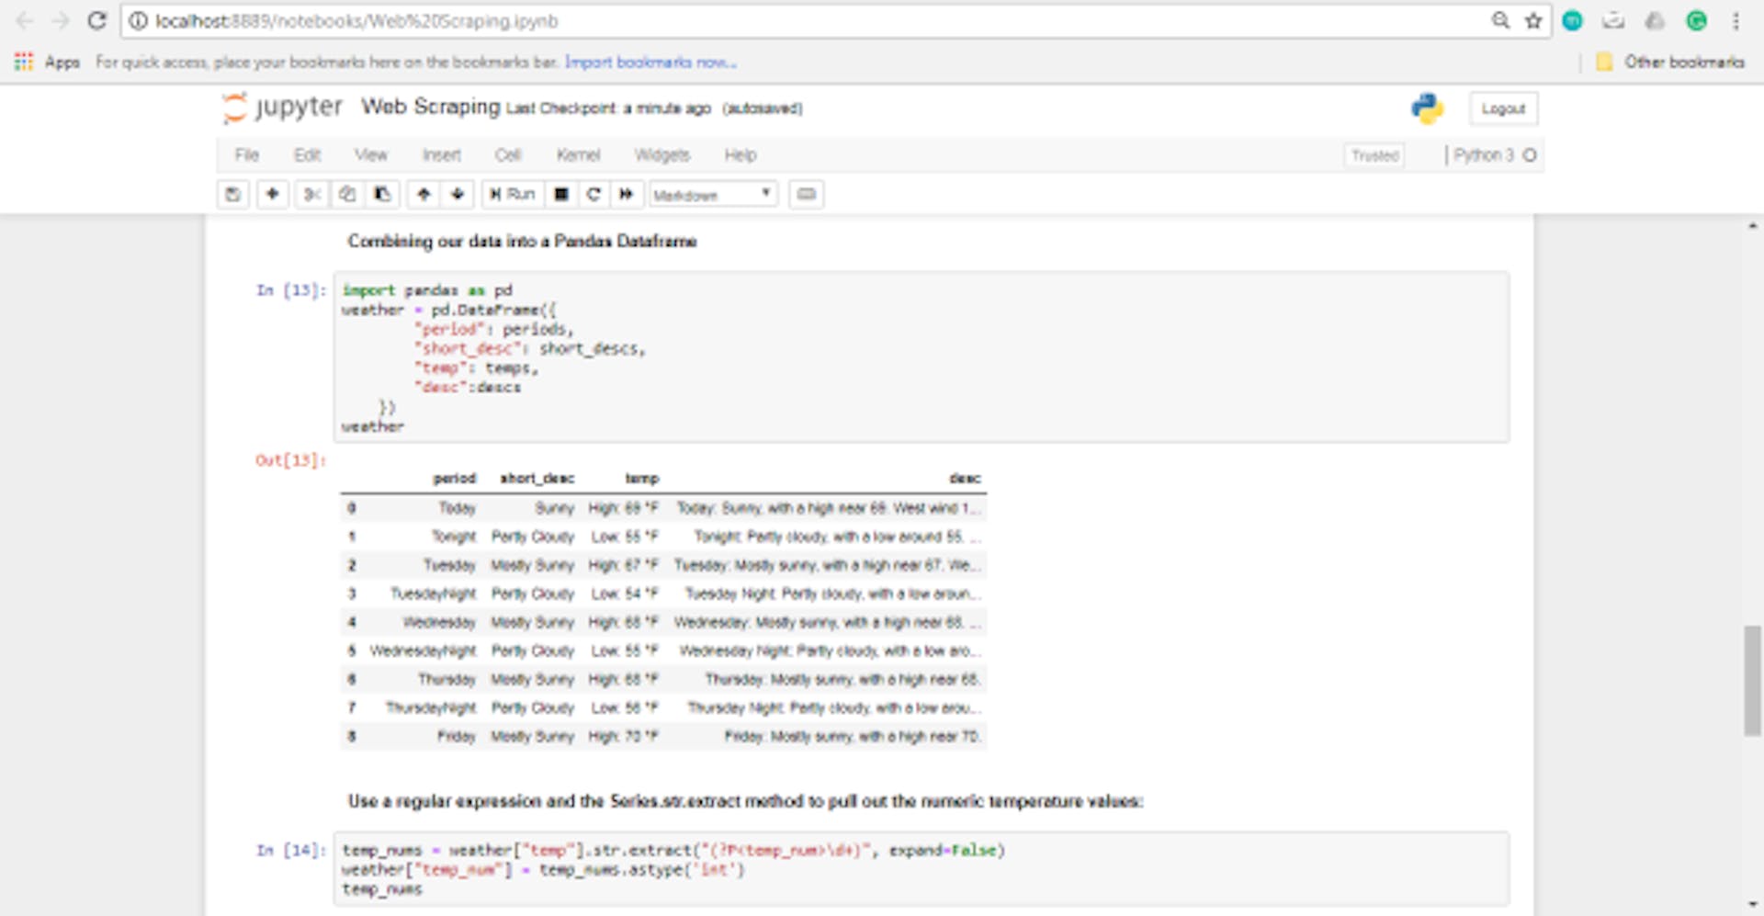Click the Tonight period cell
The height and width of the screenshot is (916, 1764).
pos(454,537)
